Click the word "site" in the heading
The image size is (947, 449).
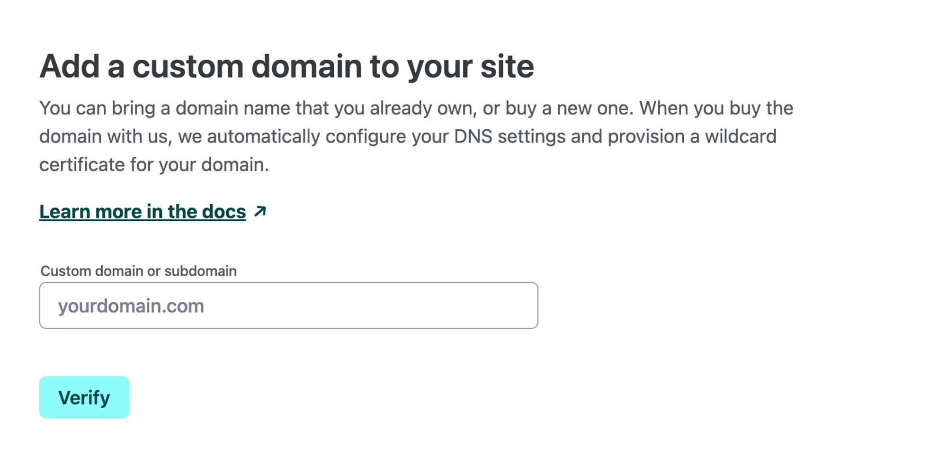point(507,66)
